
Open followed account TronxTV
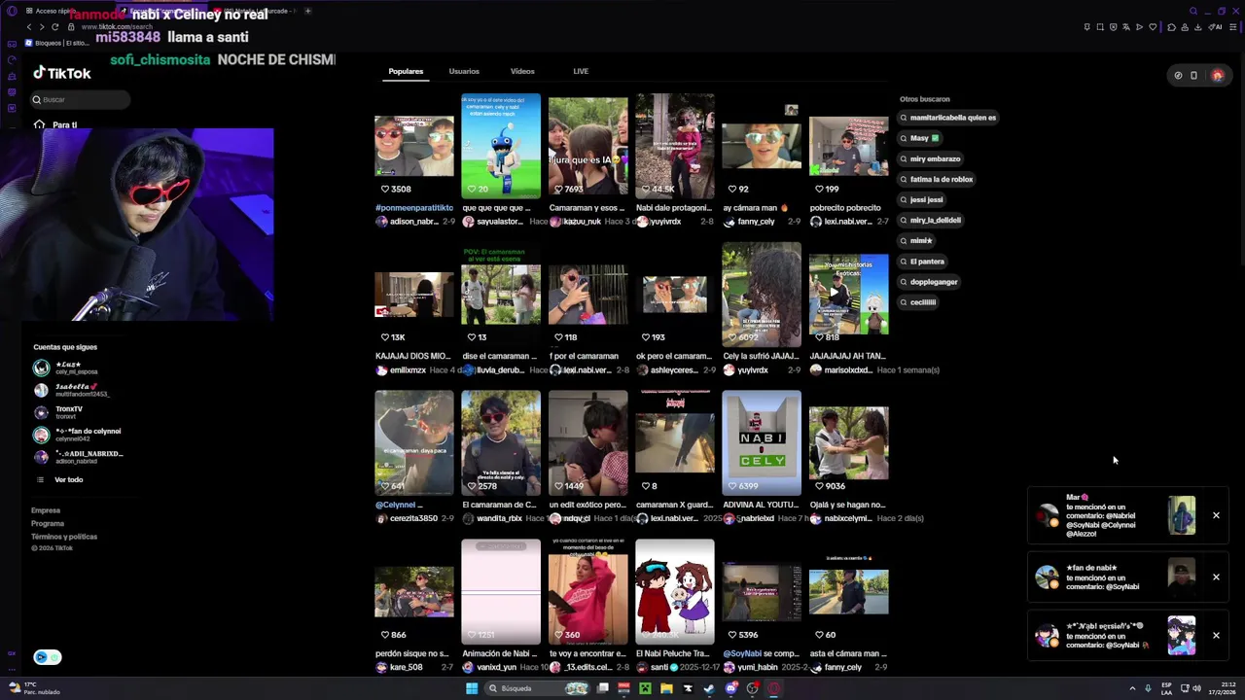coord(68,412)
